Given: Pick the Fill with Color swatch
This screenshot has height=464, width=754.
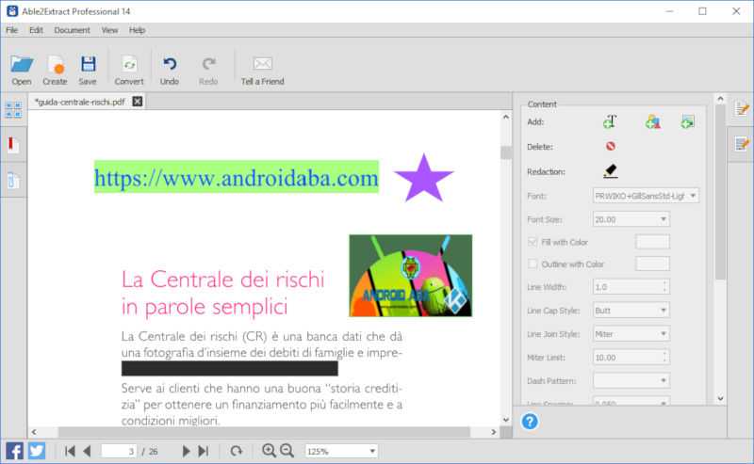Looking at the screenshot, I should pyautogui.click(x=652, y=242).
